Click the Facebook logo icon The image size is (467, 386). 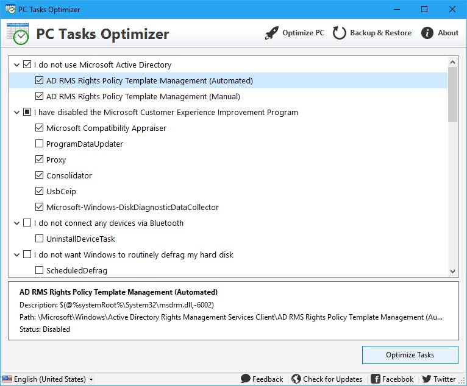[376, 379]
